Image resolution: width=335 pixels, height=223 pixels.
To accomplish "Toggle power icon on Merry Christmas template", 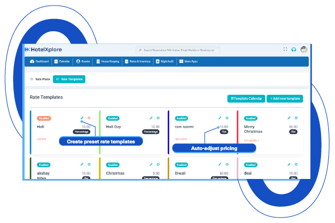I will (x=296, y=118).
